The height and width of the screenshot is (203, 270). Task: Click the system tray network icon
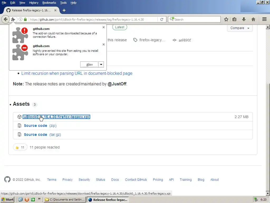[x=256, y=200]
